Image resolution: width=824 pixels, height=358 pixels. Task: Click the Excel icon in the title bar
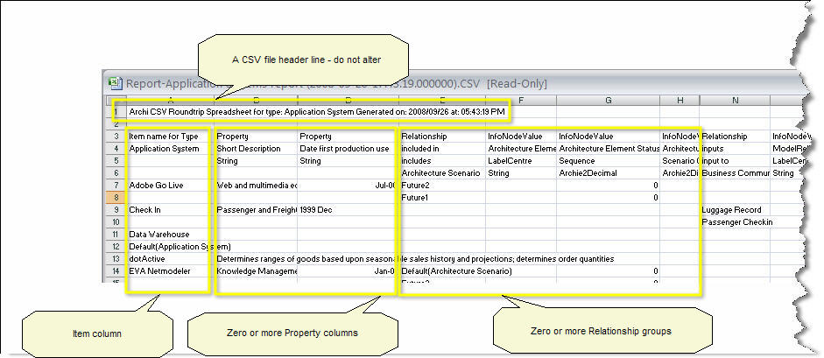pyautogui.click(x=114, y=83)
